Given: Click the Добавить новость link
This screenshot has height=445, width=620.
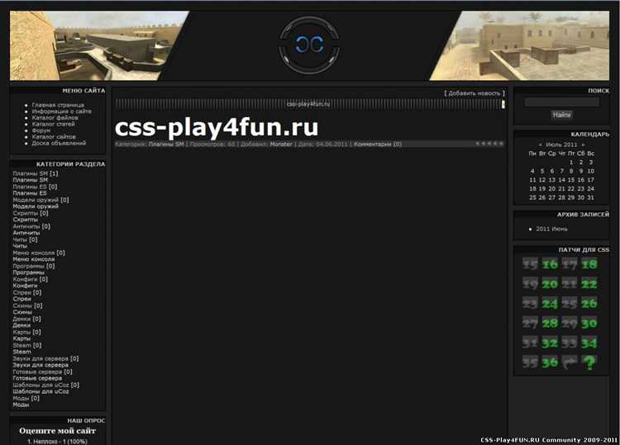Looking at the screenshot, I should 474,93.
